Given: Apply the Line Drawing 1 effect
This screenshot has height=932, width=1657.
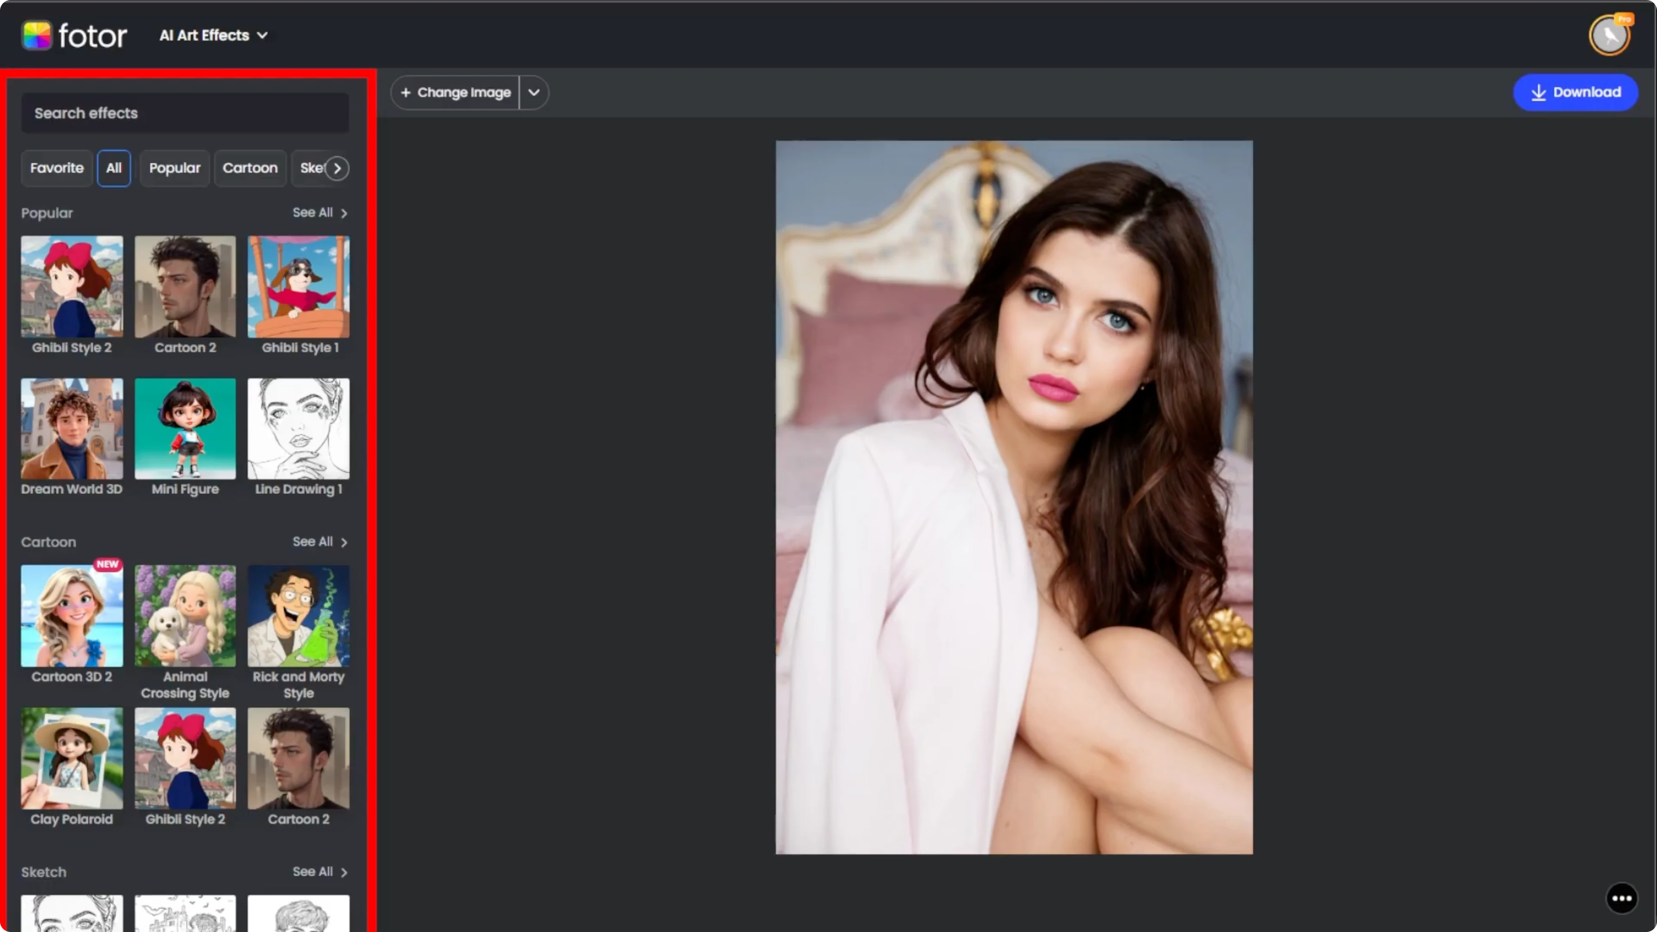Looking at the screenshot, I should (299, 428).
